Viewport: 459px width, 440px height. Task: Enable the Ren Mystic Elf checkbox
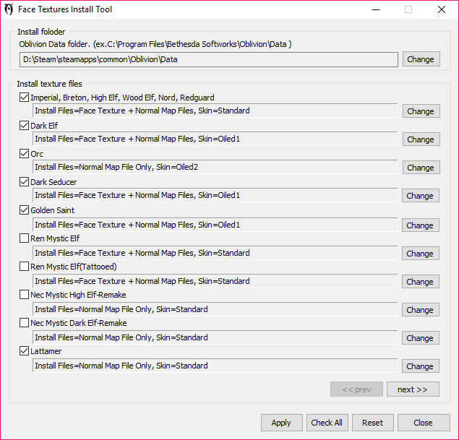(25, 238)
